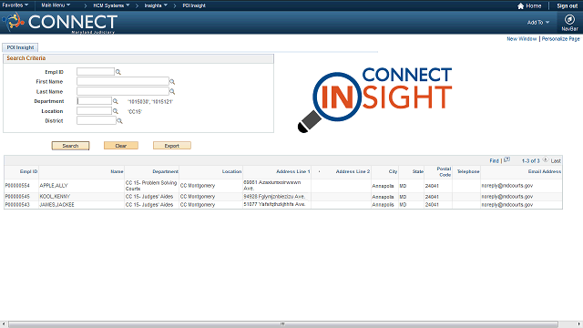Image resolution: width=583 pixels, height=328 pixels.
Task: Open the First Name lookup magnifier
Action: click(172, 82)
